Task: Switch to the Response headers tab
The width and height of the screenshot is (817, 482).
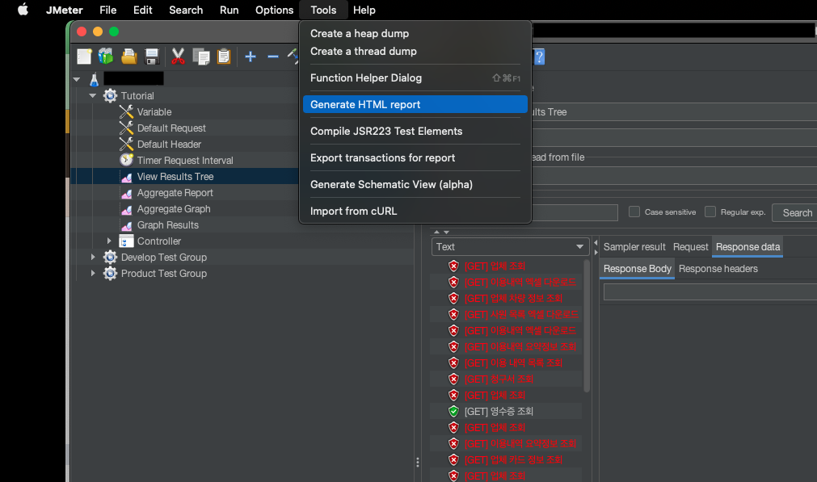Action: pyautogui.click(x=718, y=269)
